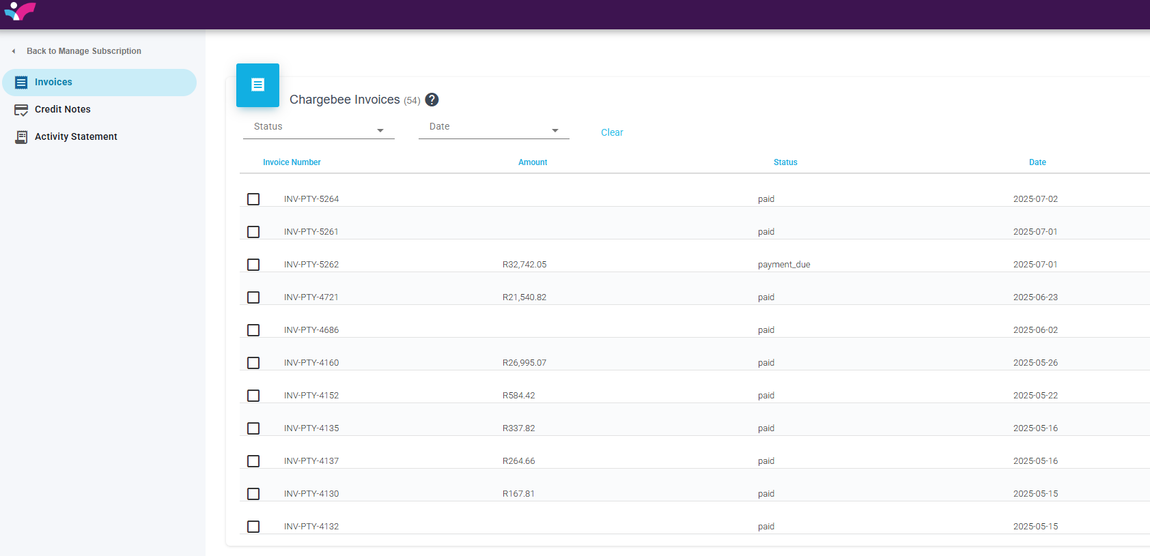Click the blue Chargebee Invoices receipt icon
Image resolution: width=1150 pixels, height=556 pixels.
click(x=257, y=85)
